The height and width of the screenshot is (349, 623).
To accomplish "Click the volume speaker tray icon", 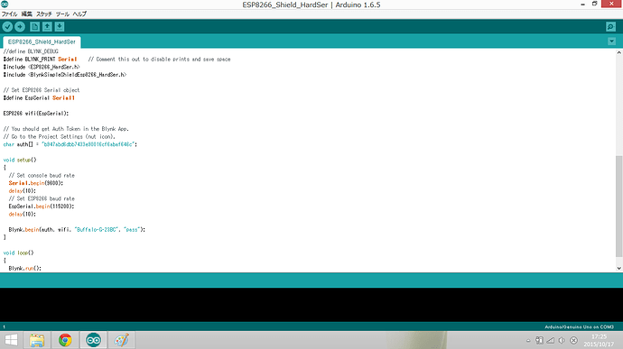I will click(562, 340).
